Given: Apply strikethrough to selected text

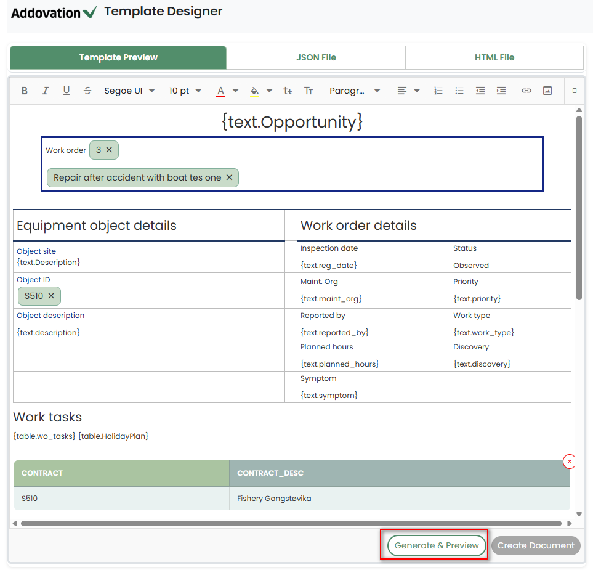Looking at the screenshot, I should pyautogui.click(x=87, y=91).
